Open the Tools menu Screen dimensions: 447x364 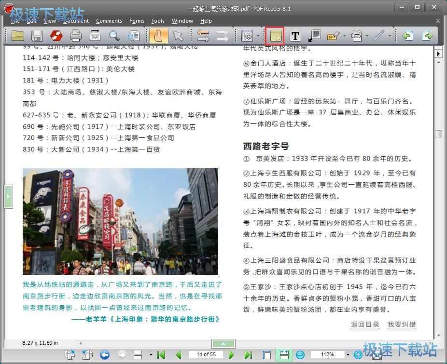click(x=158, y=21)
